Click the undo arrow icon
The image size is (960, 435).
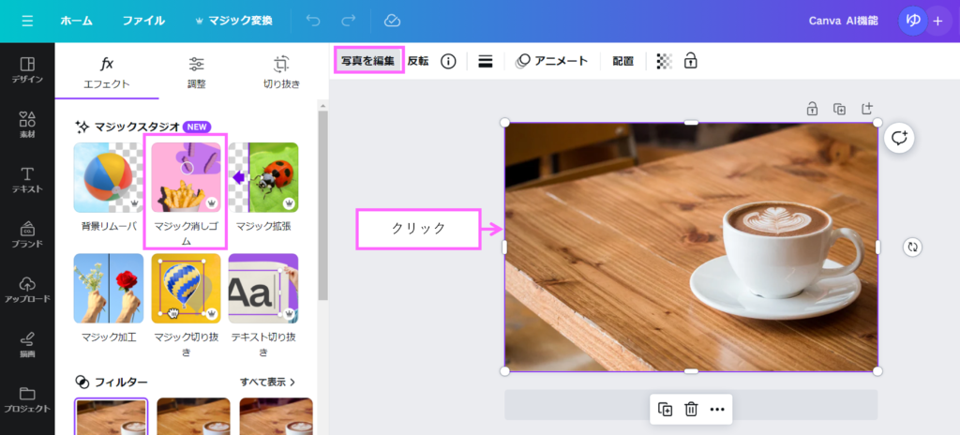point(313,21)
